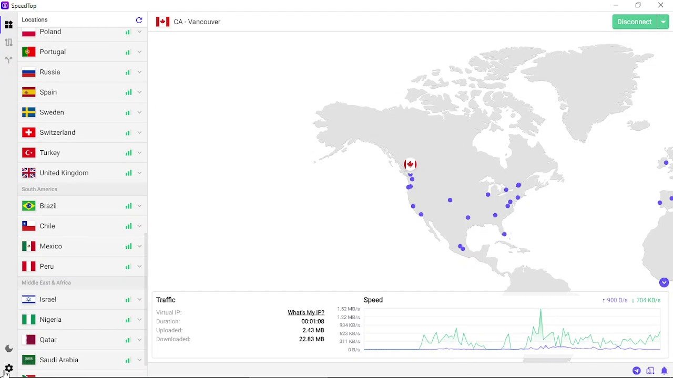
Task: Toggle dark mode with the moon icon
Action: pos(8,349)
